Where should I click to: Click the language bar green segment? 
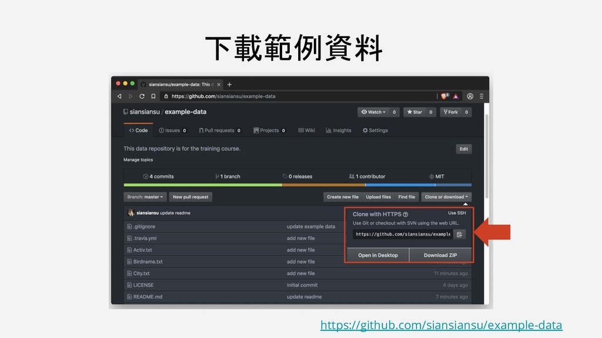203,185
